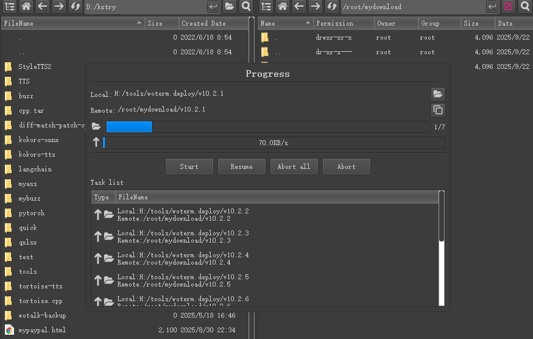Abort all transfer tasks
533x339 pixels.
coord(294,166)
